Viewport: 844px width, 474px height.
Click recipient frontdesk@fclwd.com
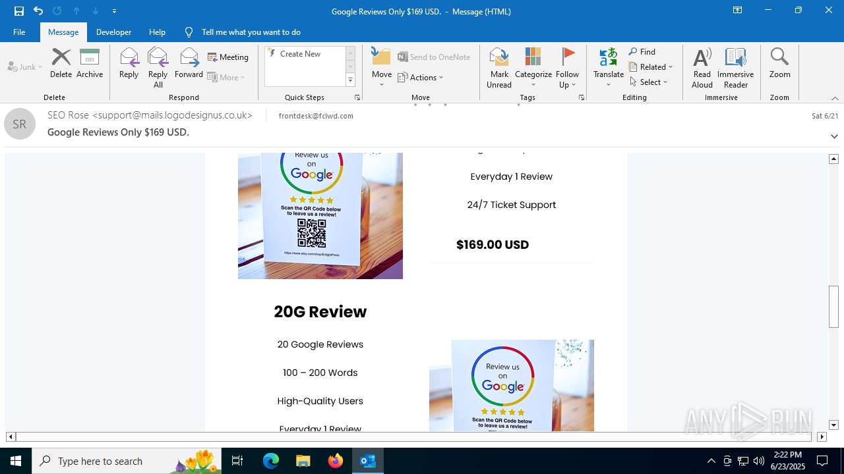click(x=316, y=116)
